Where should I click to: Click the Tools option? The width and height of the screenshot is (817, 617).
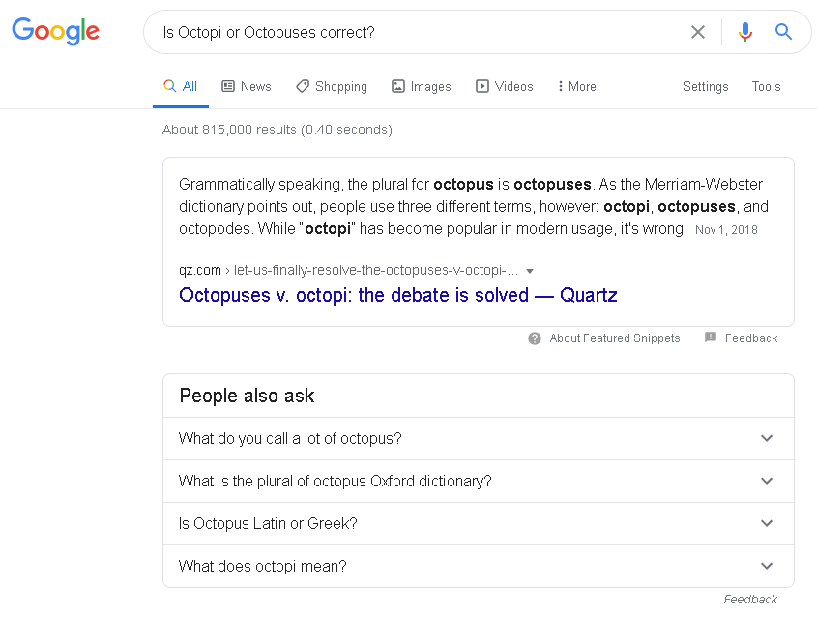pos(766,86)
